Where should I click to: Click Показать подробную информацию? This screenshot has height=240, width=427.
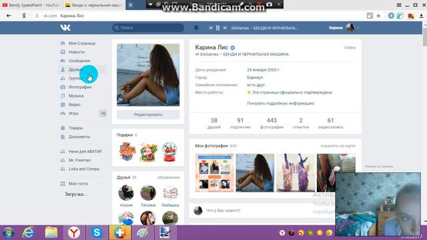pos(280,103)
